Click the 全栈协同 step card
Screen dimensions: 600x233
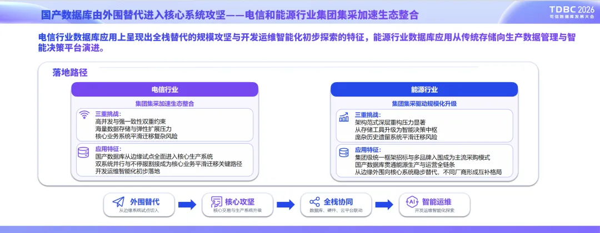click(x=336, y=205)
